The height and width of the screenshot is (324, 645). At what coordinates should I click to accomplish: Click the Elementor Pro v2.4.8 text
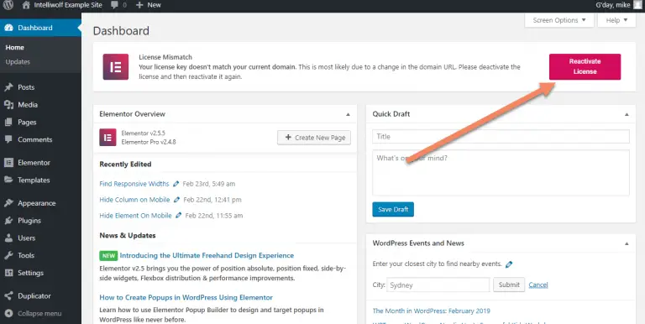pos(149,142)
